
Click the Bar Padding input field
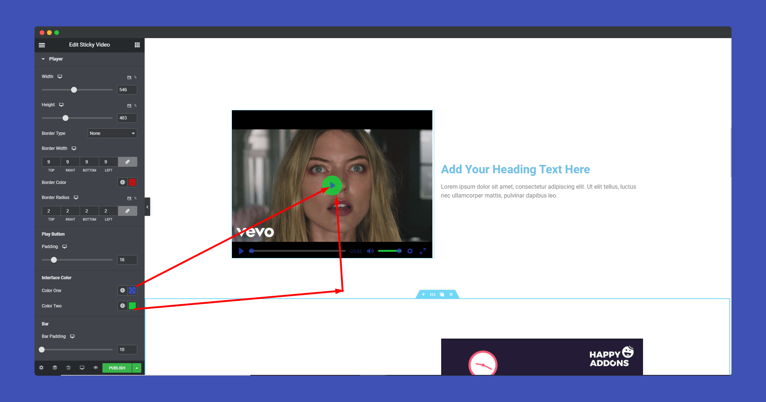125,349
